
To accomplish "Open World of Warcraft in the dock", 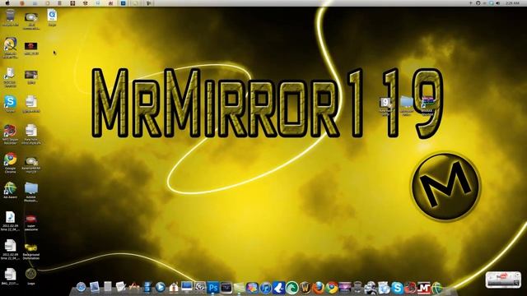I will click(305, 288).
